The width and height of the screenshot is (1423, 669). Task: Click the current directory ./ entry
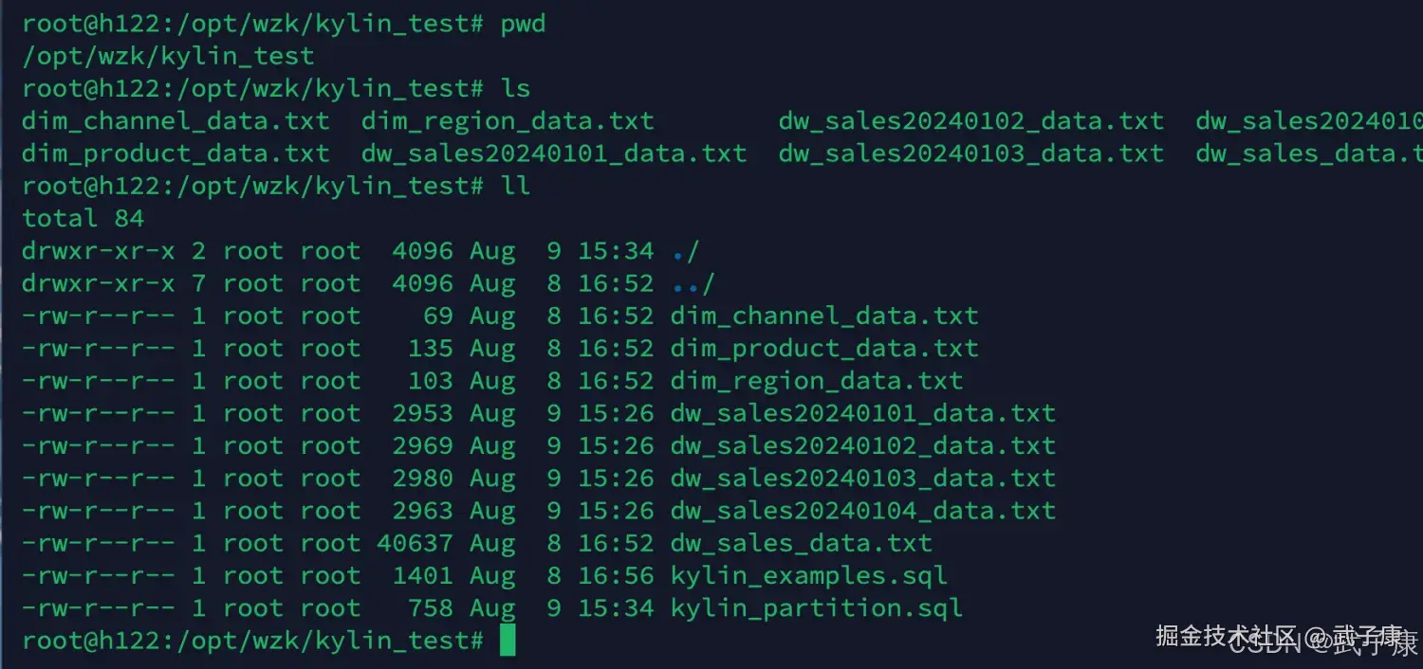(x=685, y=251)
